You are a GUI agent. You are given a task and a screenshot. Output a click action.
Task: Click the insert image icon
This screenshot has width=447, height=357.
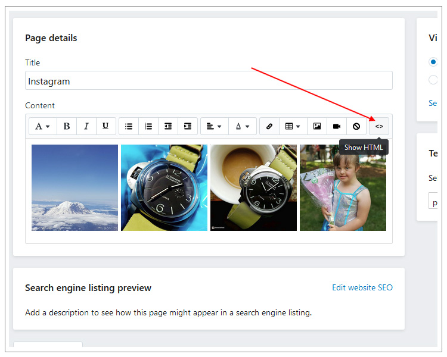pos(317,126)
